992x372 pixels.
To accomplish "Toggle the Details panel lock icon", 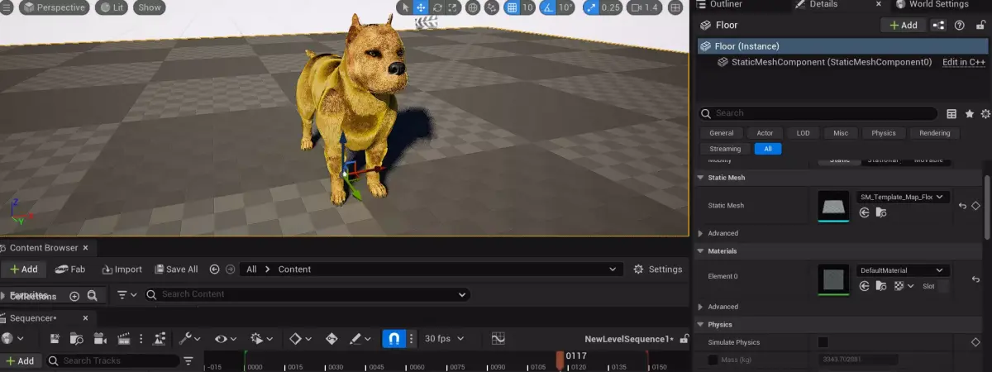I will 980,25.
